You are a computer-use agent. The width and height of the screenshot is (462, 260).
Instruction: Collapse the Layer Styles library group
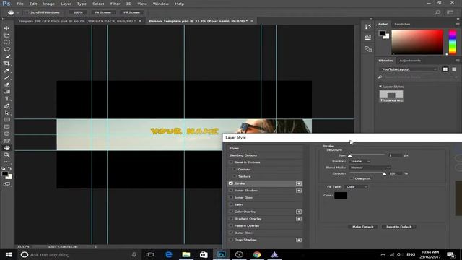380,87
